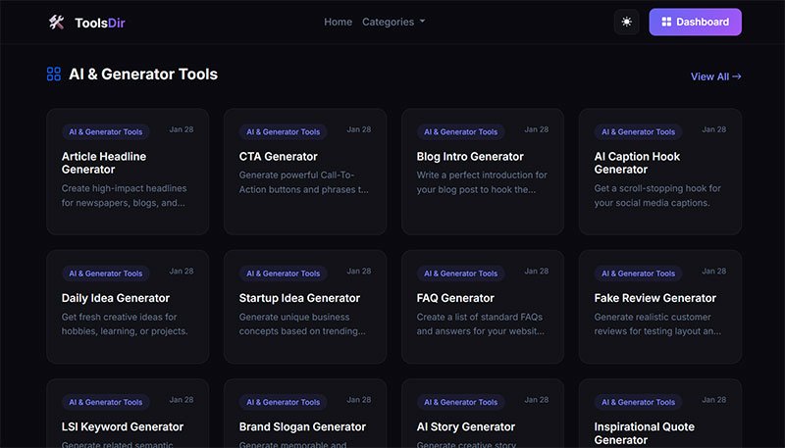Click category tag on Fake Review Generator card
The image size is (785, 448).
639,274
